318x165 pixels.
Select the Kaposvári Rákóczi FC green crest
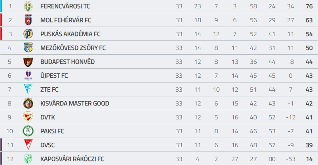pos(28,159)
